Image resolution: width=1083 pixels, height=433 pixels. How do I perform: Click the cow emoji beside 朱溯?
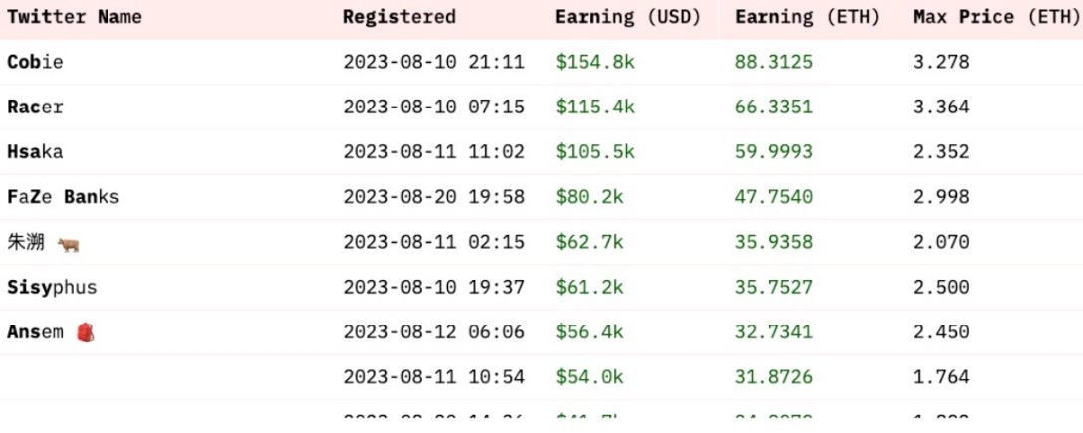point(68,243)
